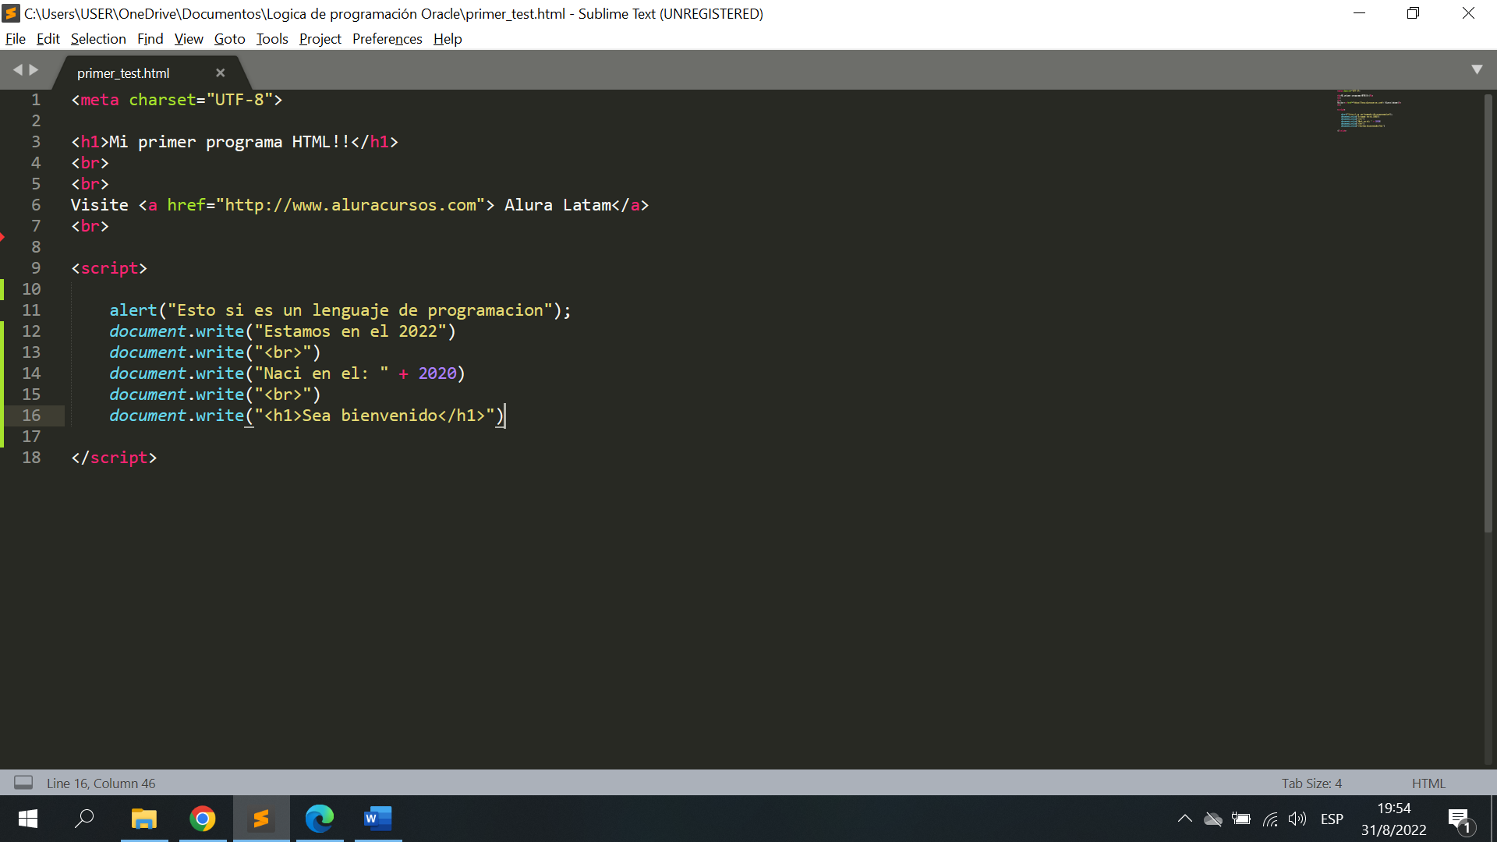
Task: Open the volume speaker tray icon
Action: coord(1297,819)
